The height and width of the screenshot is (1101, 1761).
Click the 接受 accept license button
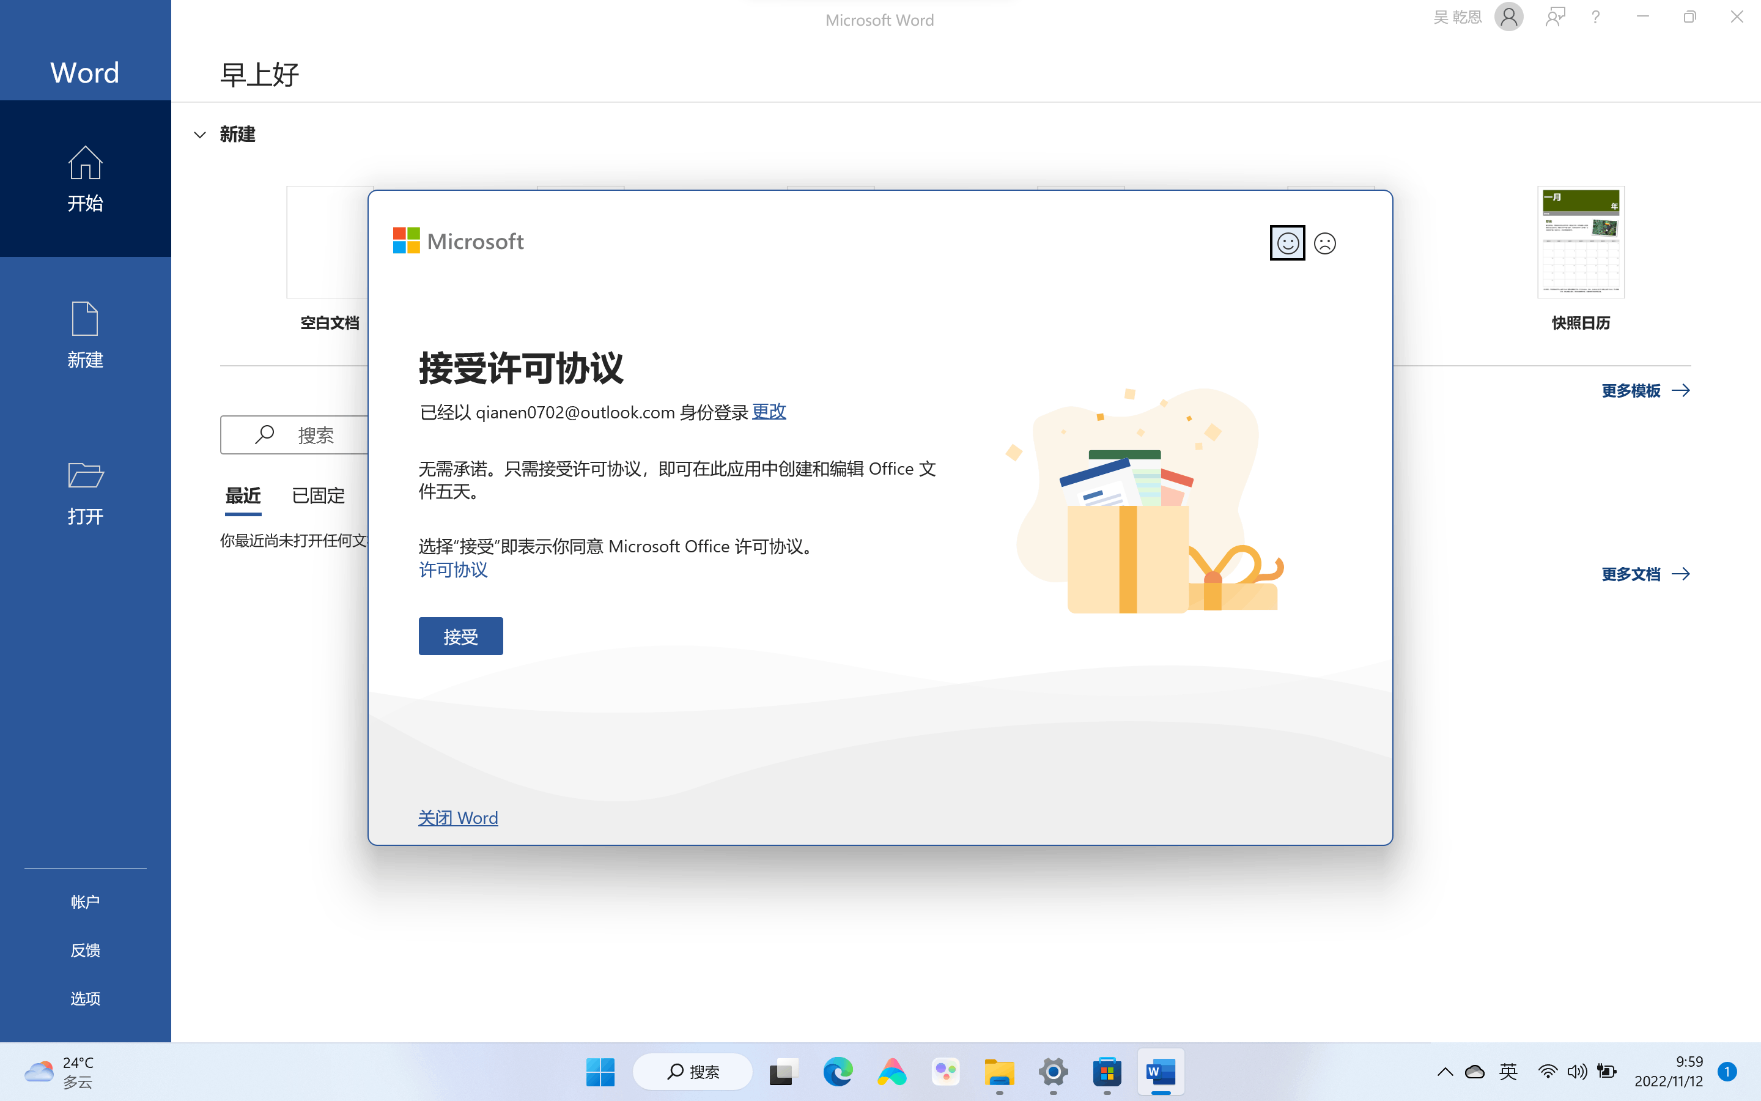pyautogui.click(x=460, y=636)
